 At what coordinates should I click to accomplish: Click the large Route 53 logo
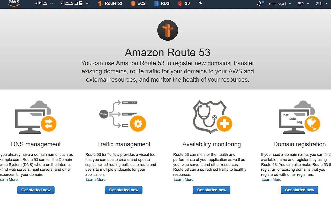(x=168, y=30)
